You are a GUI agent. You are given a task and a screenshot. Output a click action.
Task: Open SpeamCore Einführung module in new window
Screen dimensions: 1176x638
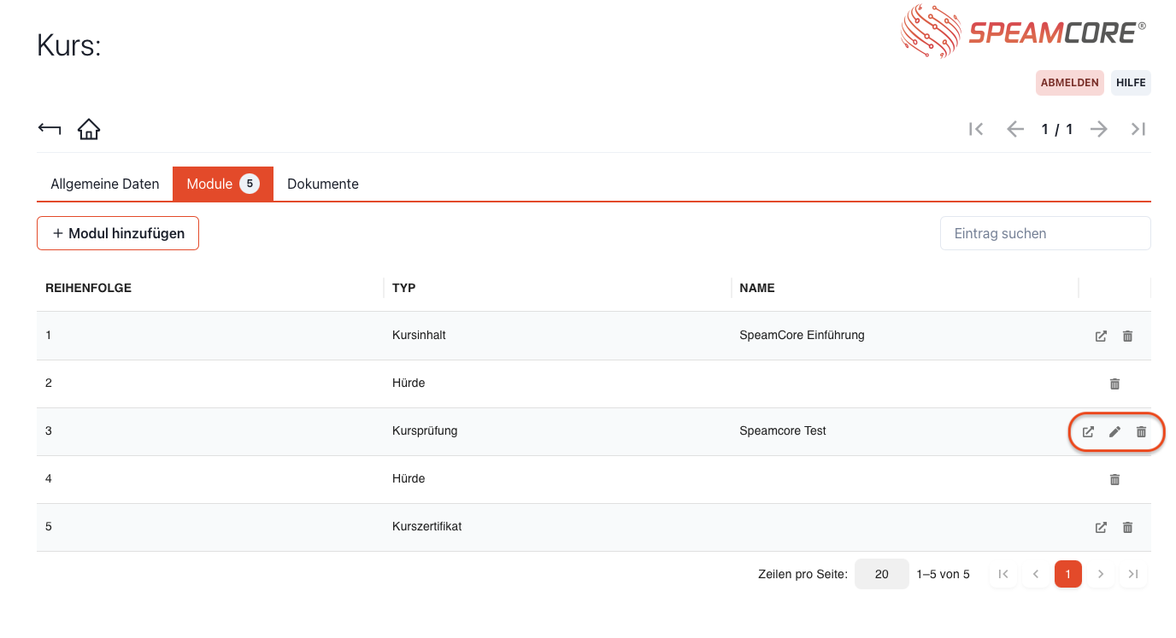[1101, 336]
